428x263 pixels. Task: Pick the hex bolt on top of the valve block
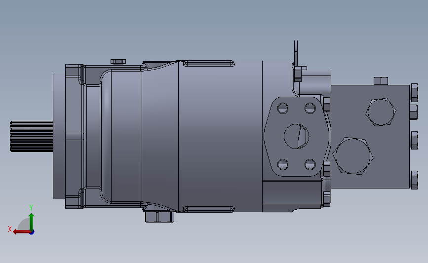pos(381,81)
